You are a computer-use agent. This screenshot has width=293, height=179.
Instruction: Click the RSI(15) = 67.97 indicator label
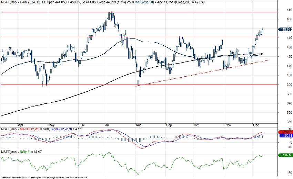(31, 152)
